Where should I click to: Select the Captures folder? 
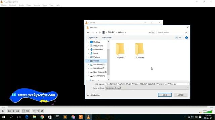pos(140,51)
